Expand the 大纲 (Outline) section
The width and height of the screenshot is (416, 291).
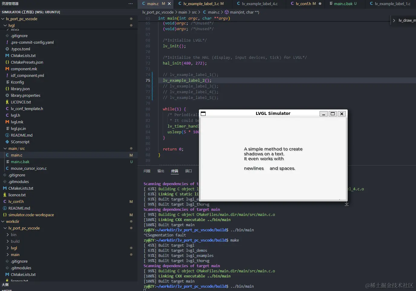[x=5, y=285]
